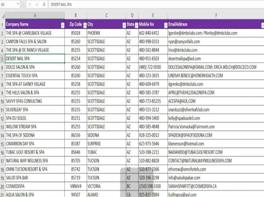The height and width of the screenshot is (197, 264).
Task: Click cell AQUA SALON & SPA
Action: 35,194
